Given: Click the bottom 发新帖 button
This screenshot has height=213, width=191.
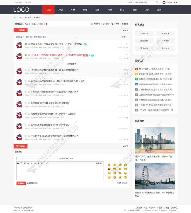Looking at the screenshot, I should pyautogui.click(x=21, y=146).
